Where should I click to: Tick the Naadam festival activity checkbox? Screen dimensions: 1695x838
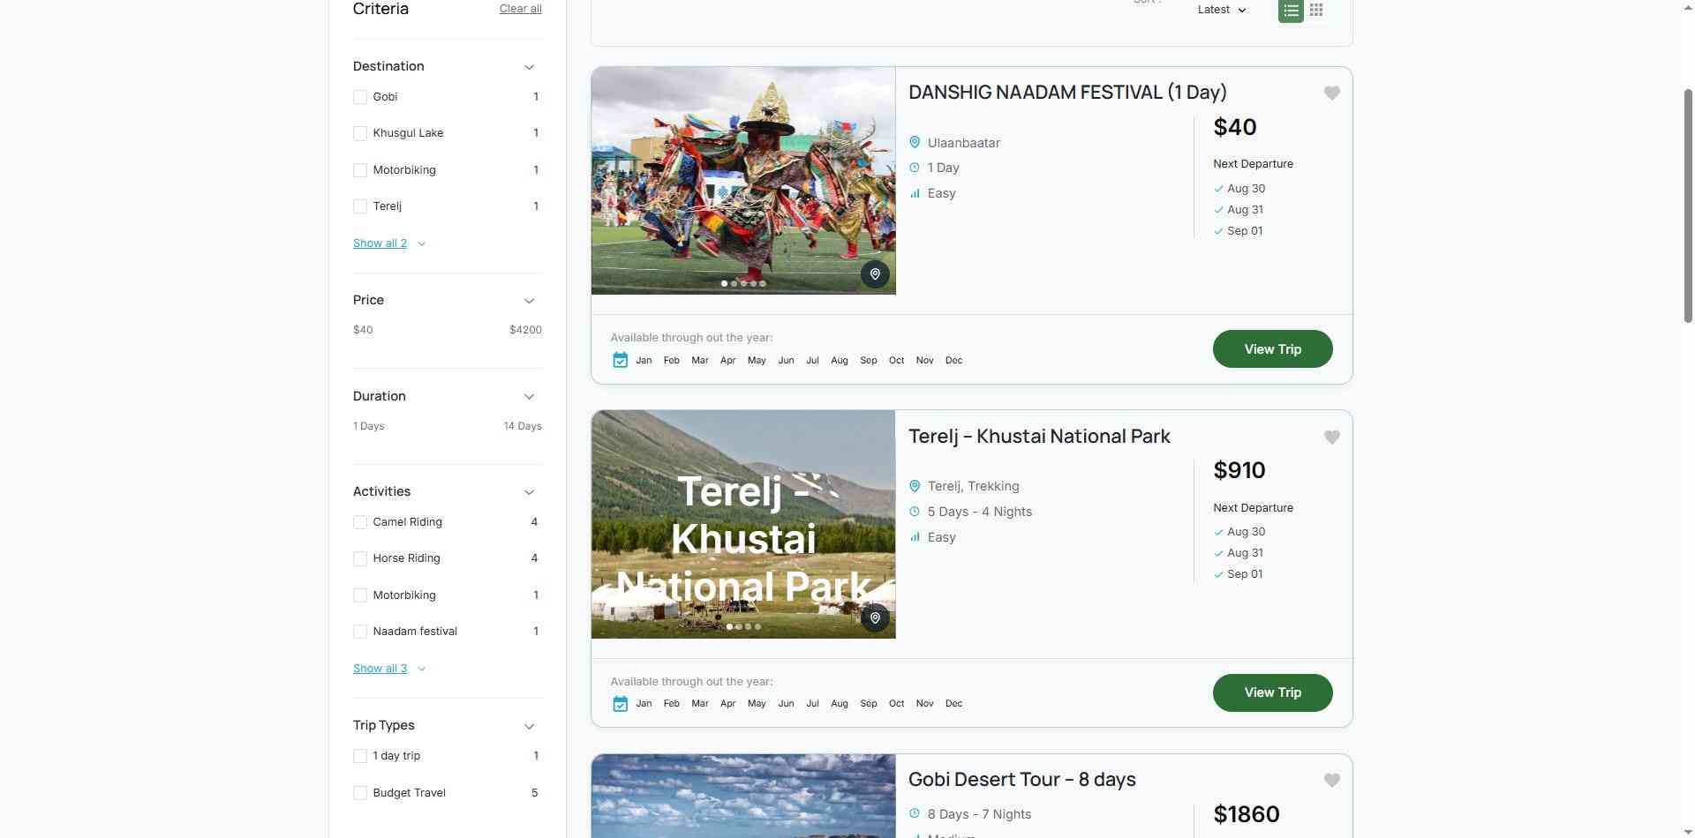(360, 632)
